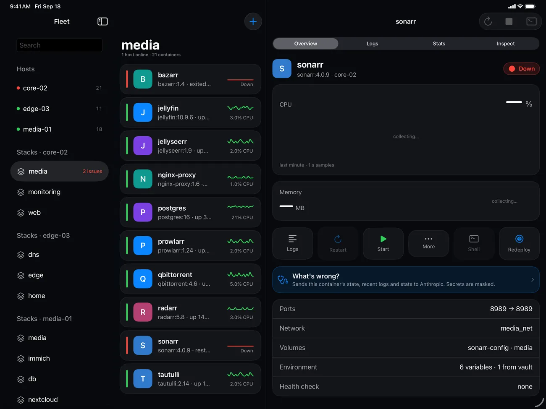This screenshot has height=409, width=546.
Task: Click jellyfin CPU sparkline 3.0% CPU
Action: tap(241, 108)
